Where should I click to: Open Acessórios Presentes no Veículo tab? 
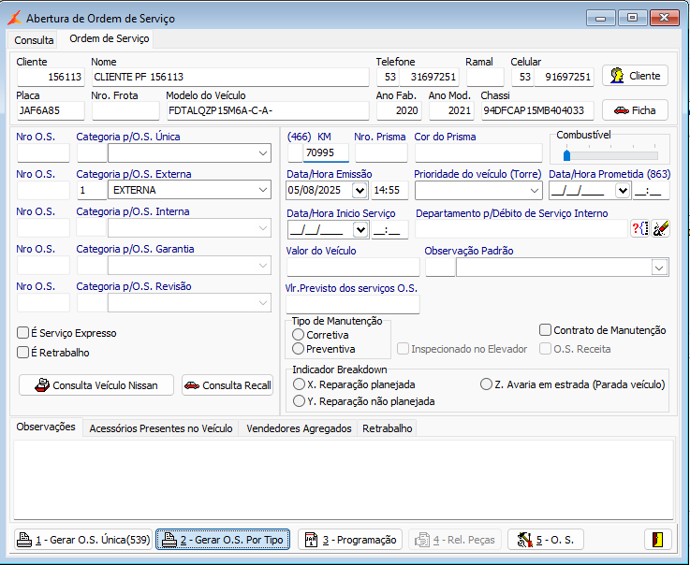point(160,428)
